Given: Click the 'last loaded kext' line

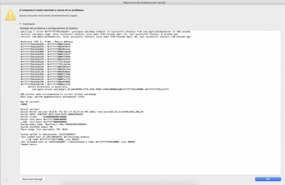Looking at the screenshot, I should click(55, 137).
